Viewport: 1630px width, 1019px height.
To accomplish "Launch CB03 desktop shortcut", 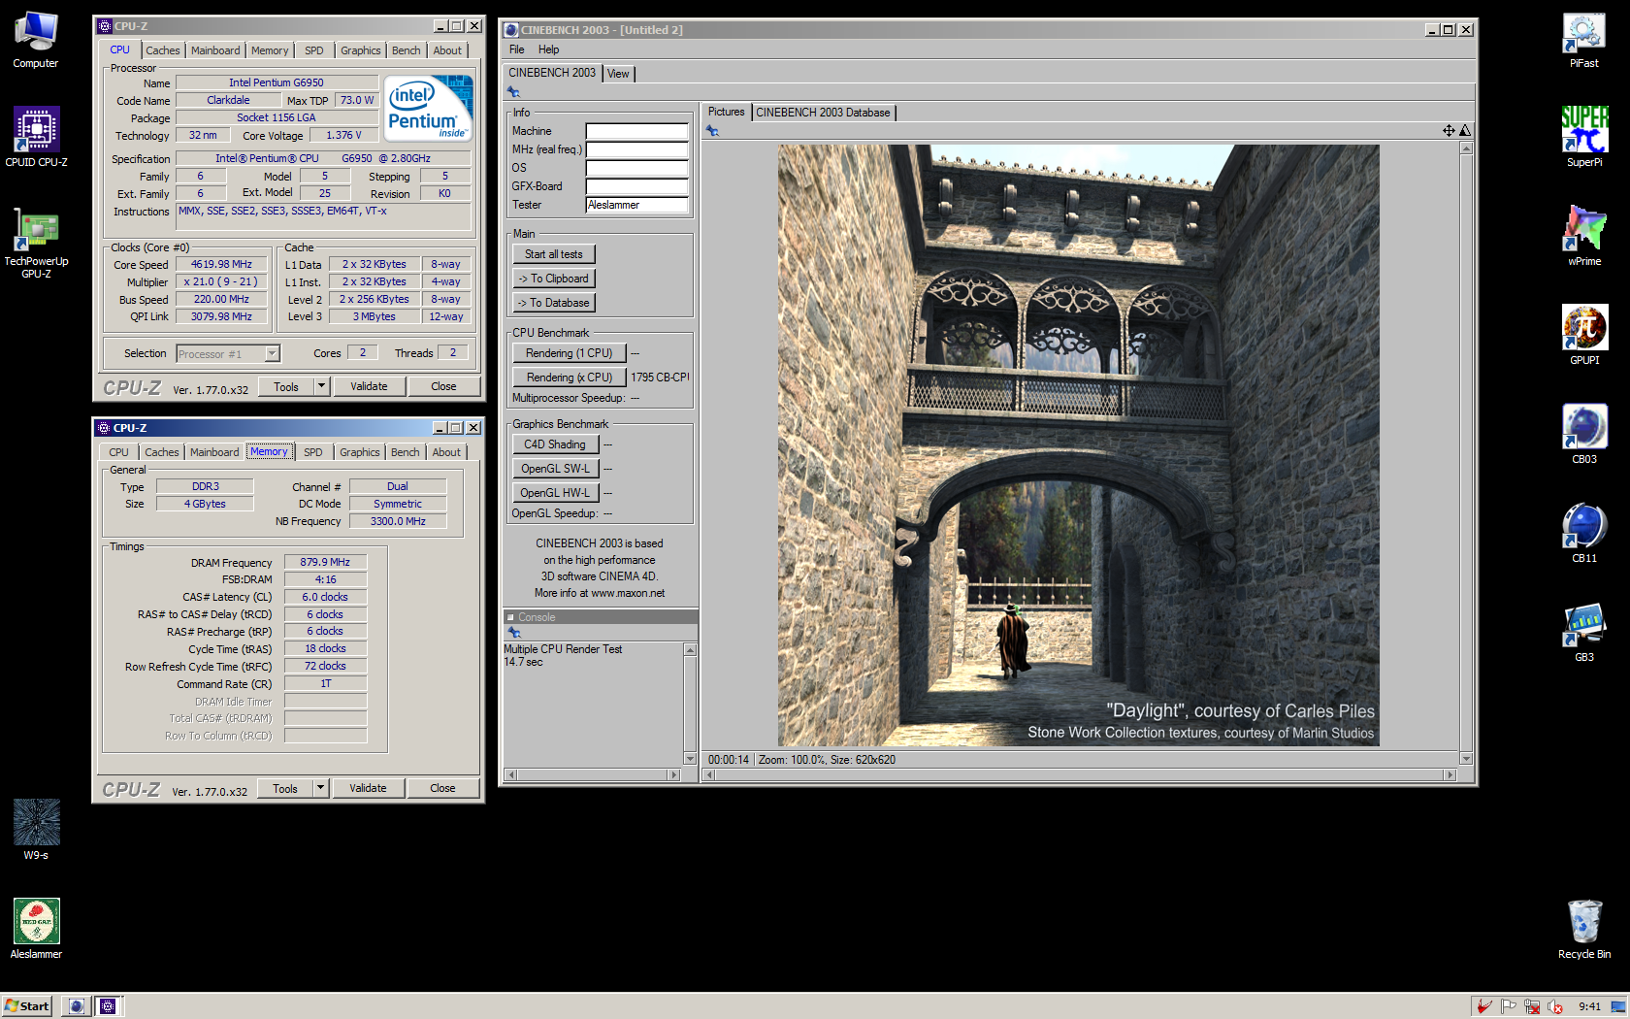I will 1584,434.
